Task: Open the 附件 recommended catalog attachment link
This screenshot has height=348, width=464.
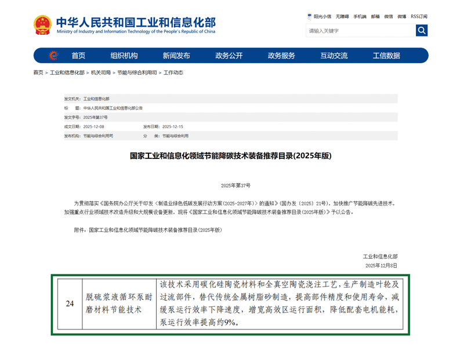Action: (155, 230)
